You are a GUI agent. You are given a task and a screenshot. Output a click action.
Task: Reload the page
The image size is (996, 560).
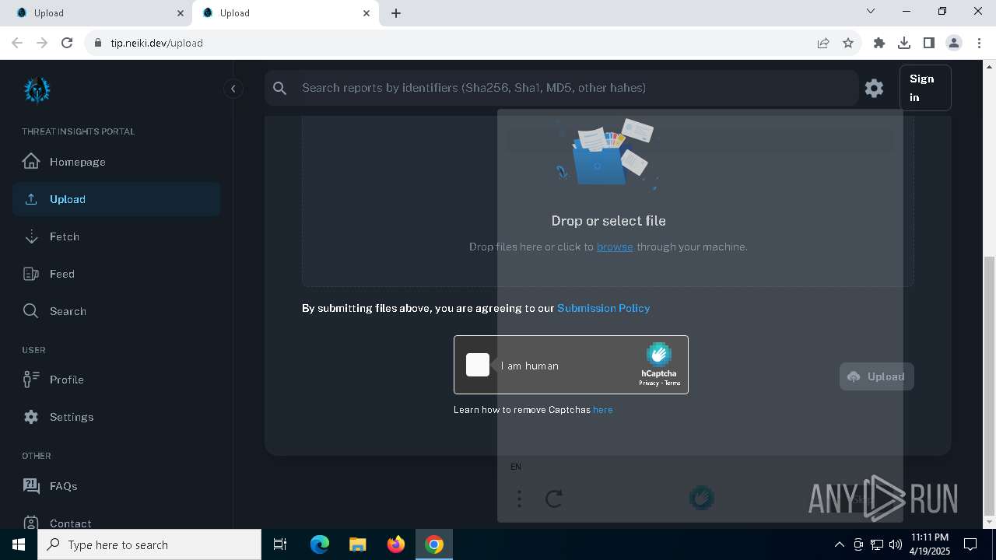click(x=67, y=43)
